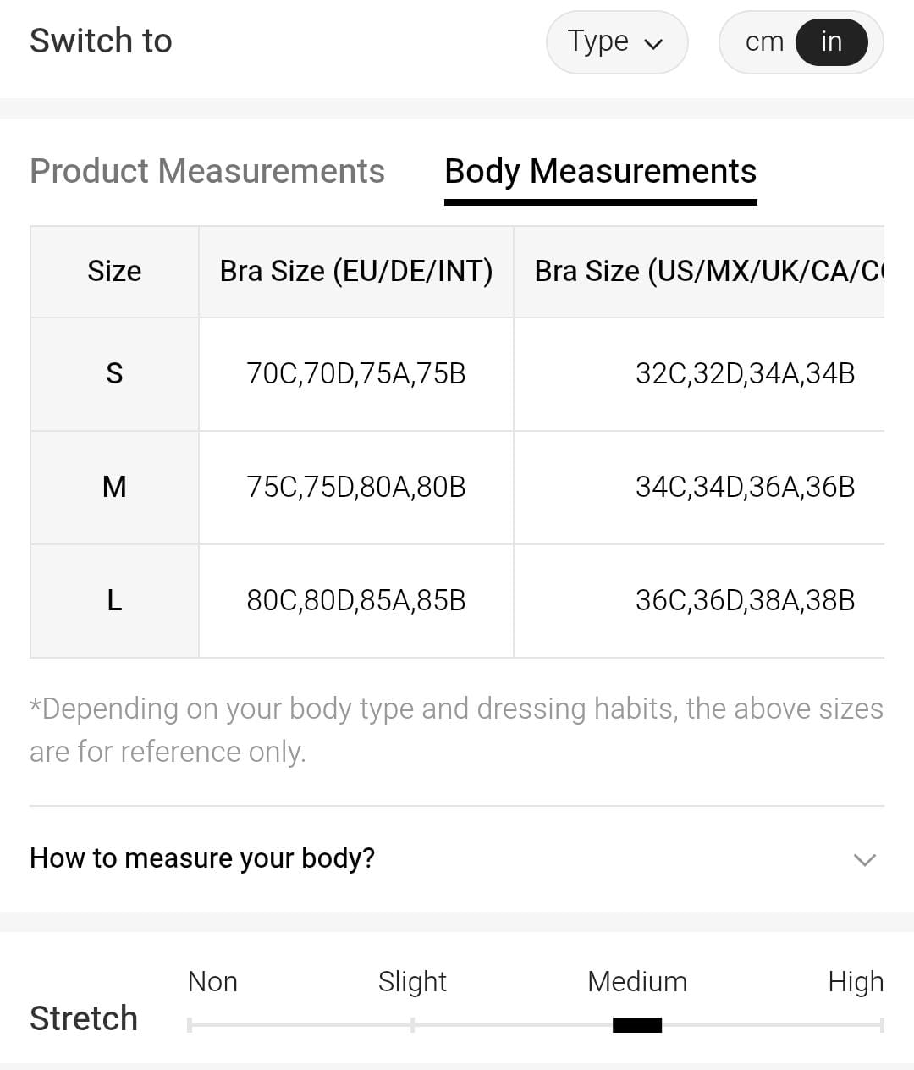Open the Type dropdown

[x=616, y=42]
